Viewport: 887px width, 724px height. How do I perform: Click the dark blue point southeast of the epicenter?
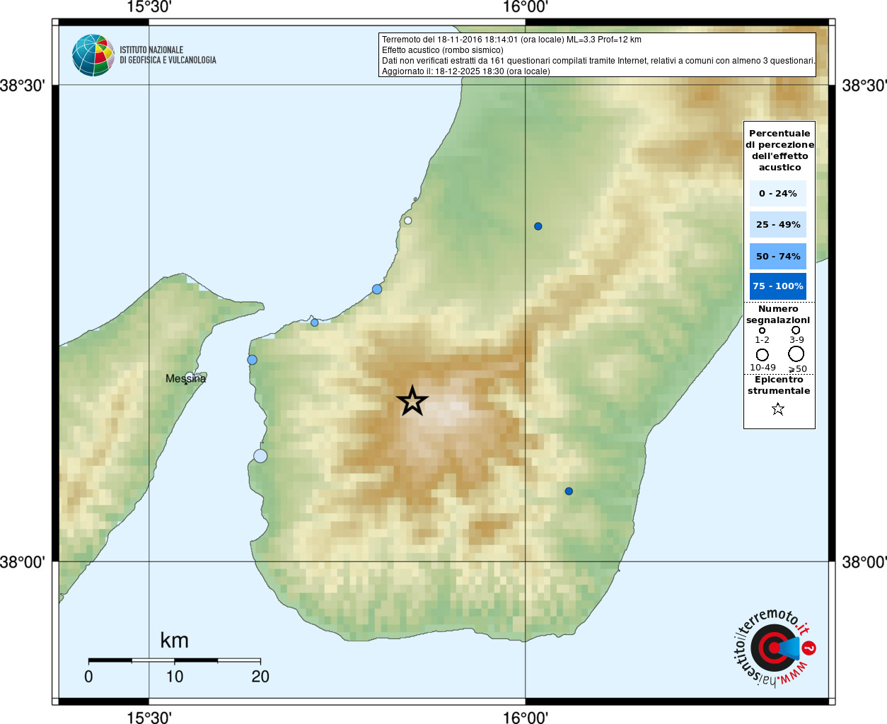click(x=569, y=491)
